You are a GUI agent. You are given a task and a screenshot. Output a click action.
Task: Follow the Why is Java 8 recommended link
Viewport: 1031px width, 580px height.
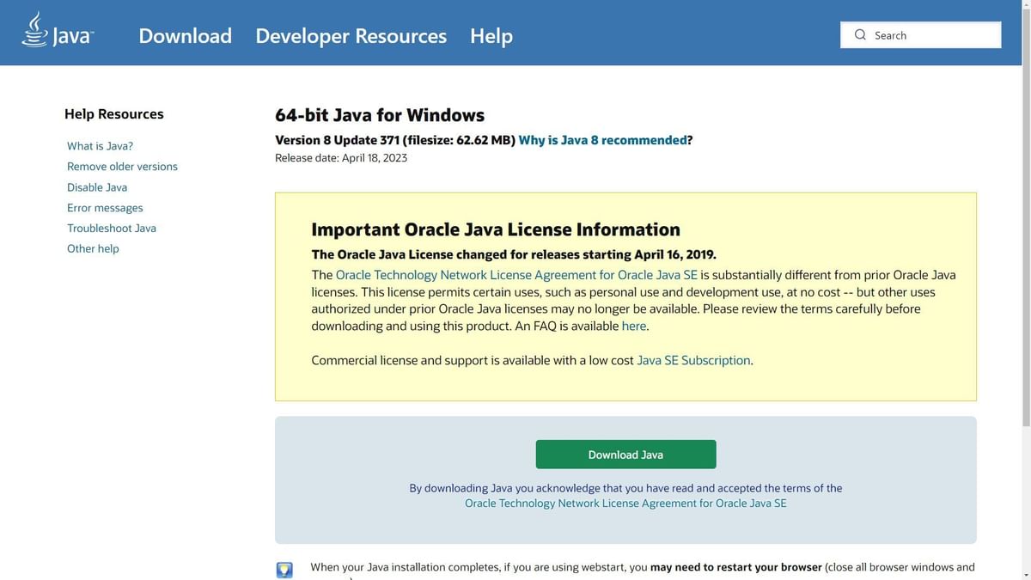click(602, 140)
